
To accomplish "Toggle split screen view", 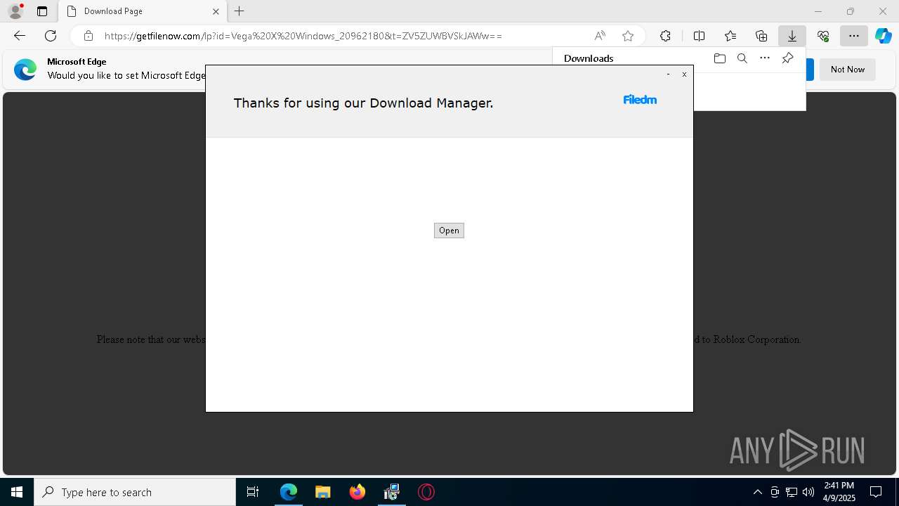I will pos(699,36).
